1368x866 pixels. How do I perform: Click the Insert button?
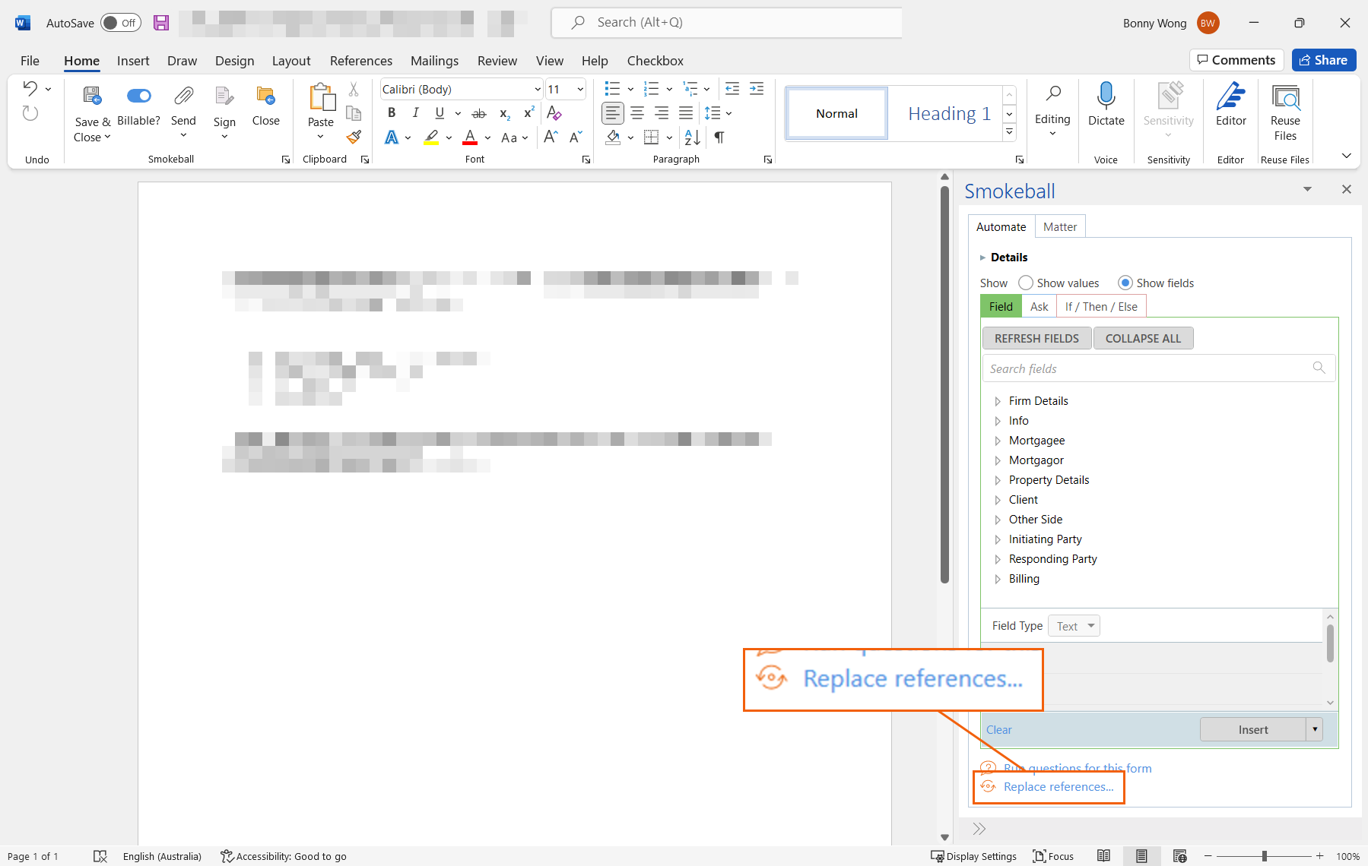(1252, 729)
